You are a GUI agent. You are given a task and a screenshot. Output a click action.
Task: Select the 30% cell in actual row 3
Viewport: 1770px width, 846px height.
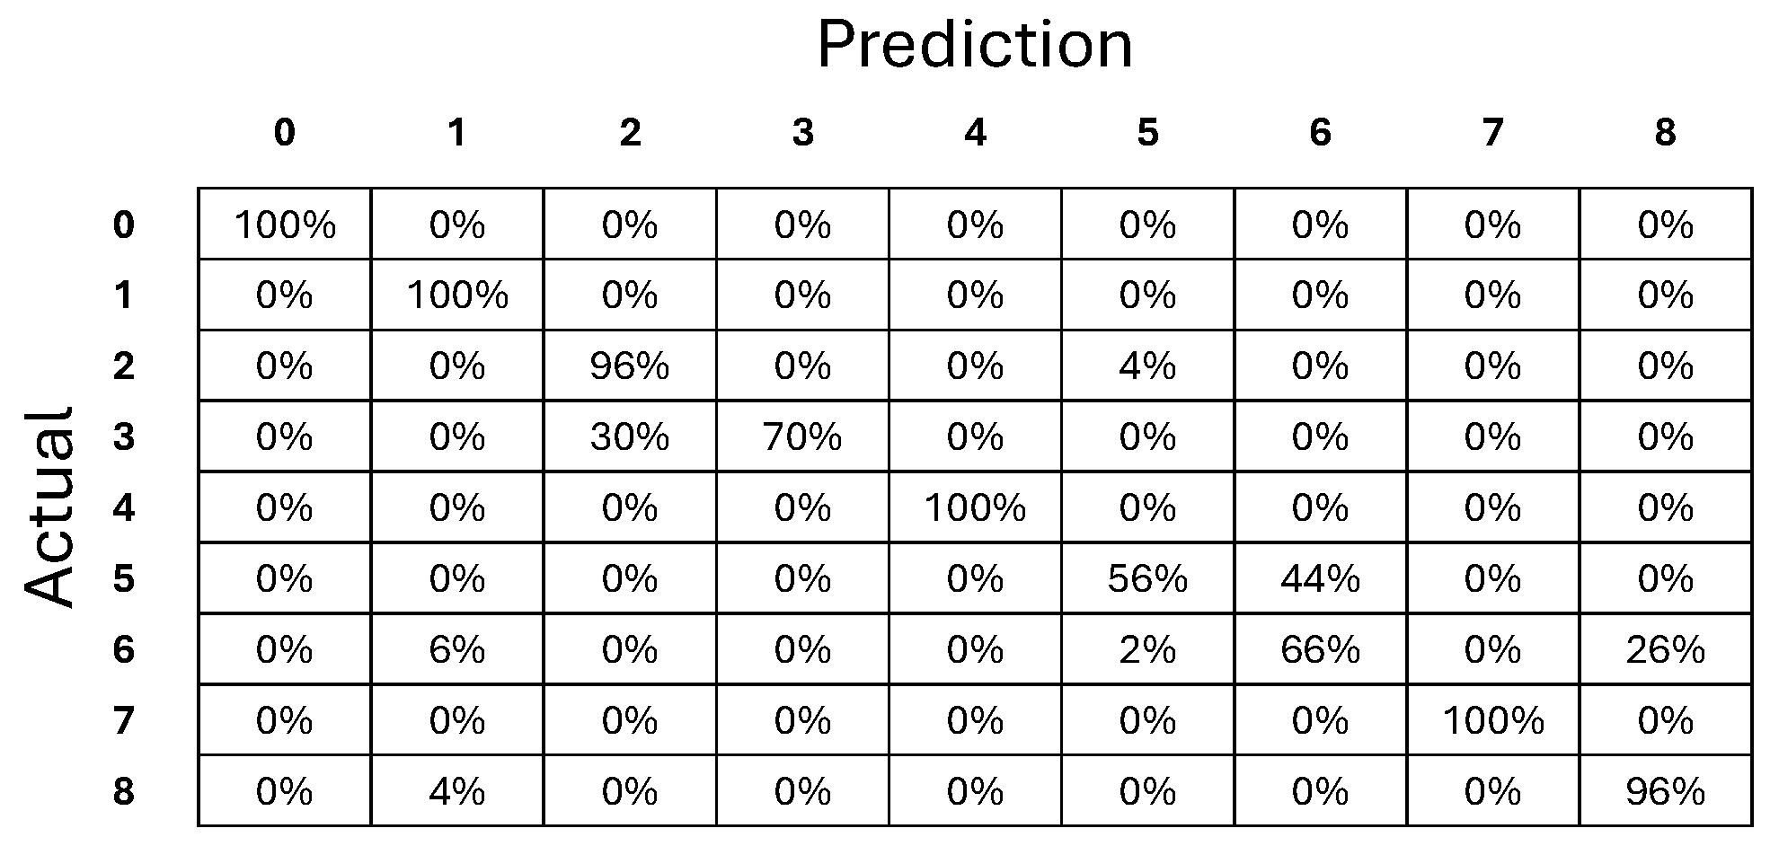630,437
